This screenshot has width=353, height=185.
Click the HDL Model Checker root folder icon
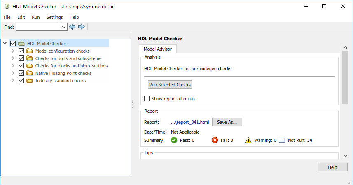click(21, 44)
